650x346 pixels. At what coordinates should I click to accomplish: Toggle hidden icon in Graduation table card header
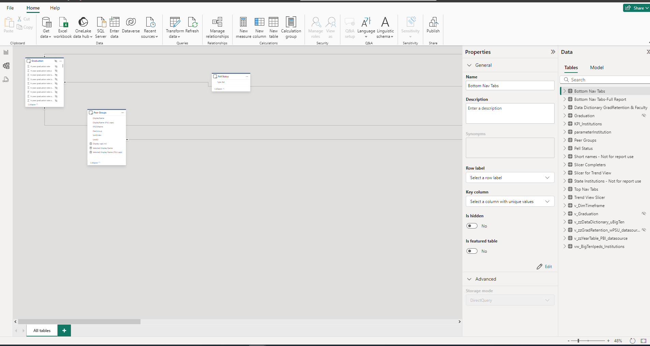56,61
